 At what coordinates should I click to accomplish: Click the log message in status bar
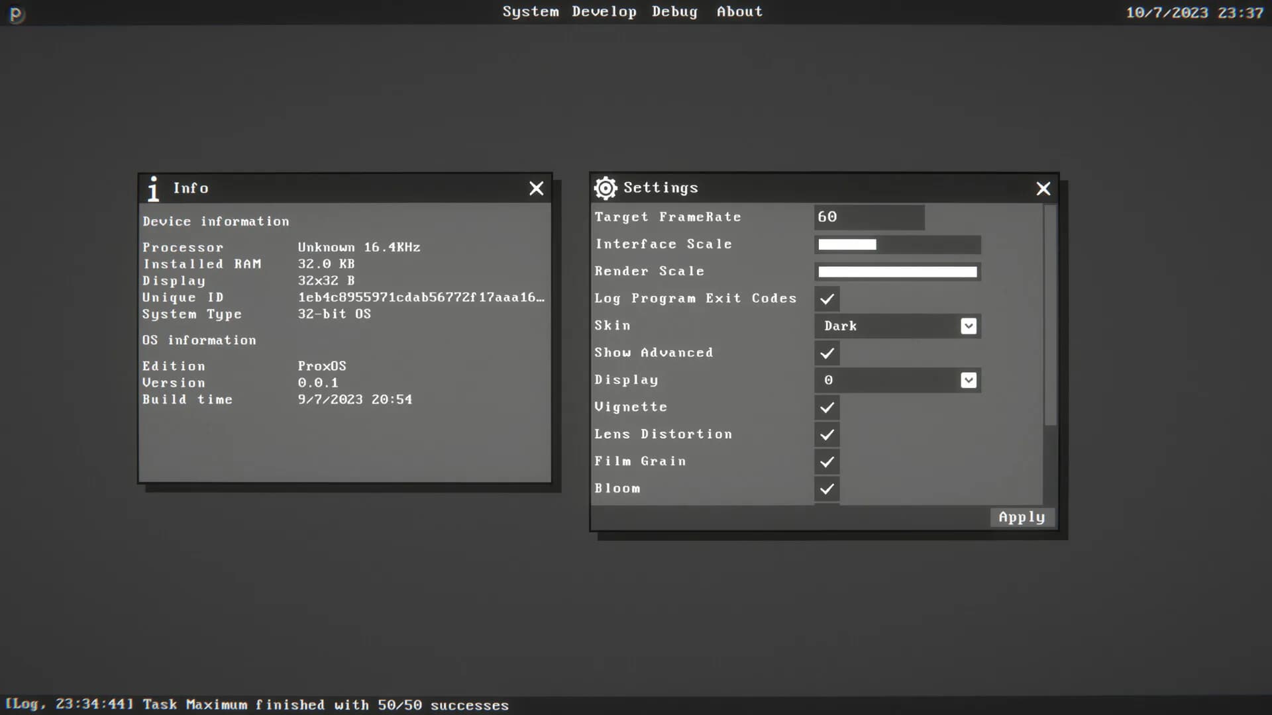pos(257,704)
